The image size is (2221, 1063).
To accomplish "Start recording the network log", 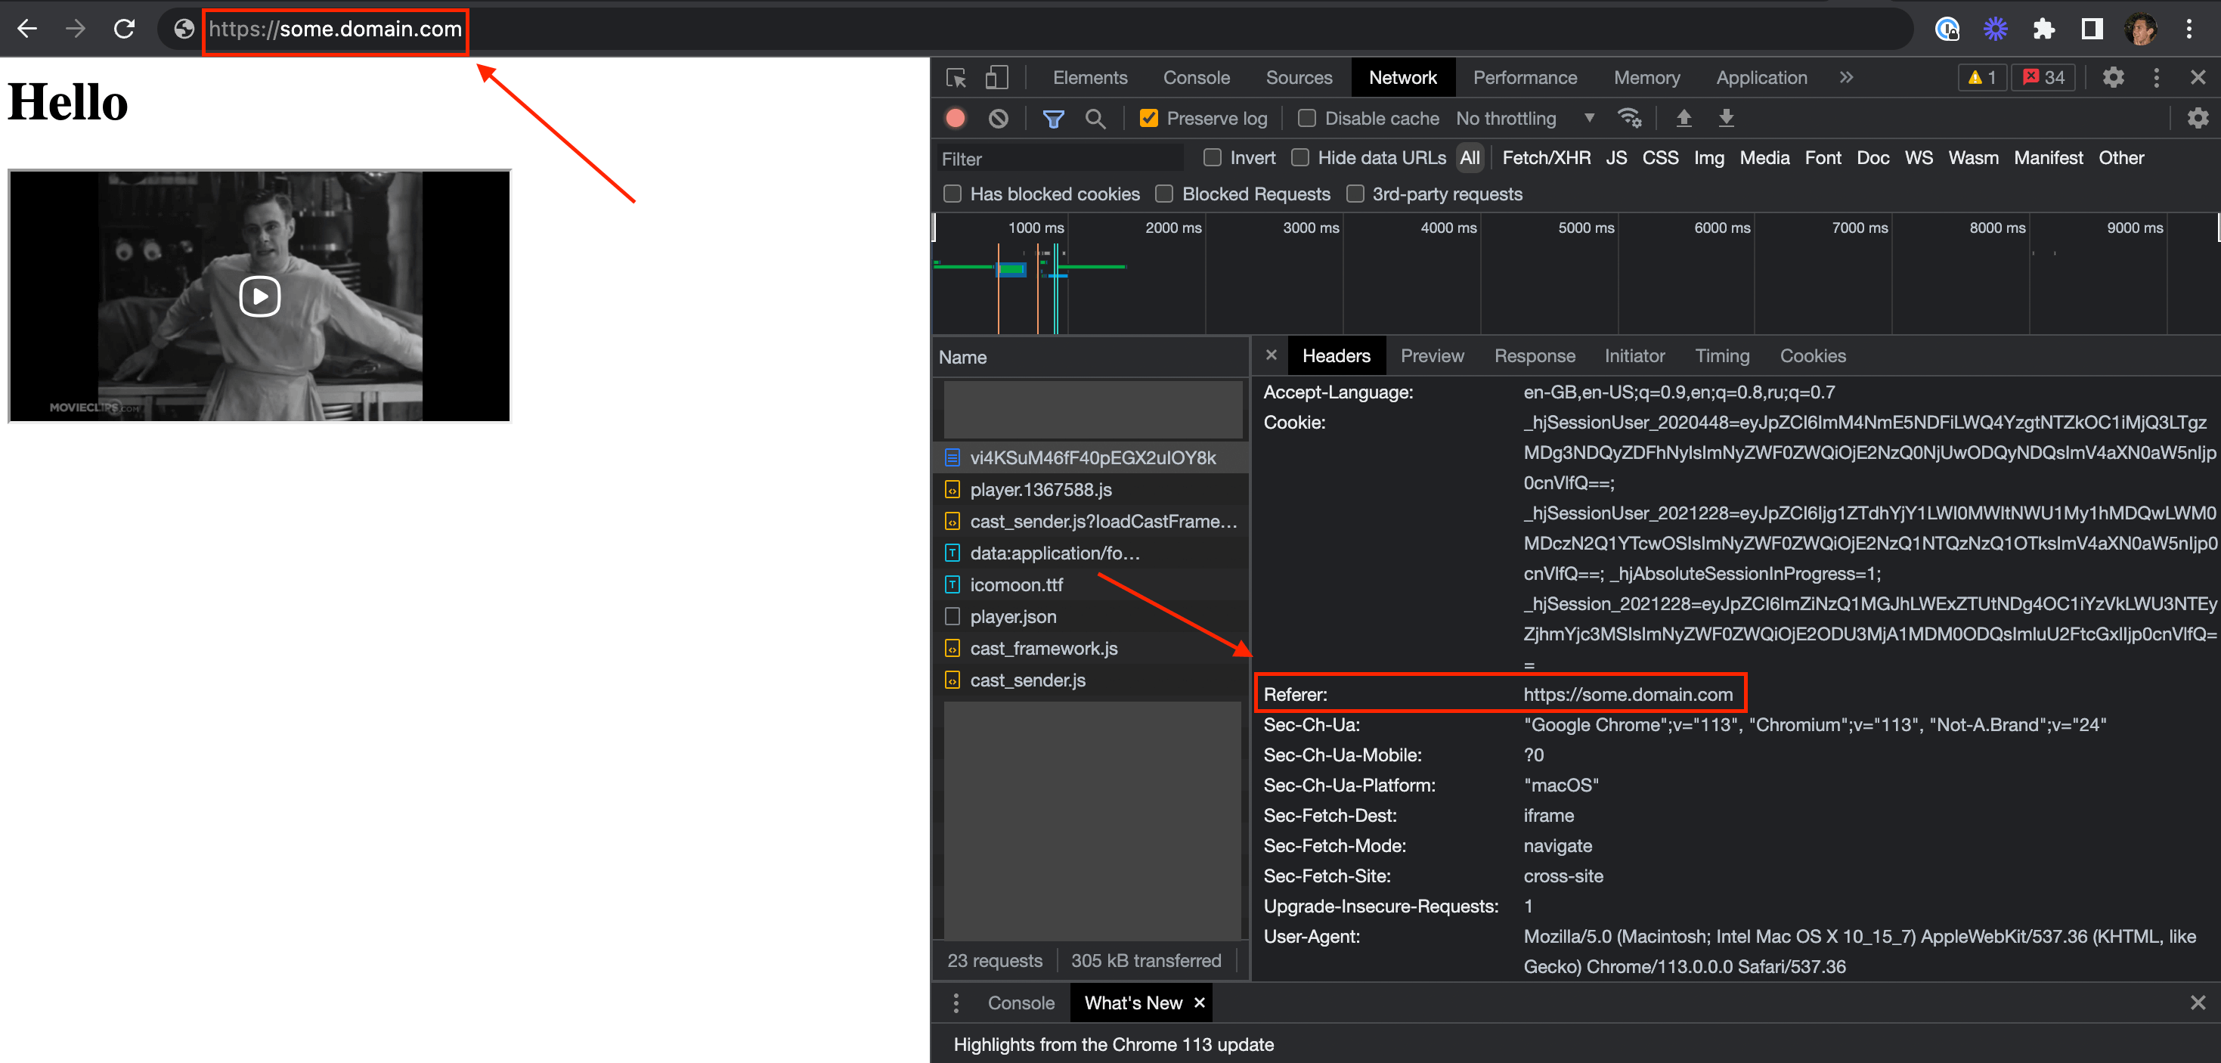I will pyautogui.click(x=956, y=118).
